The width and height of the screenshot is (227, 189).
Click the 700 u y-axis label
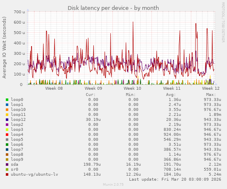tap(20, 12)
